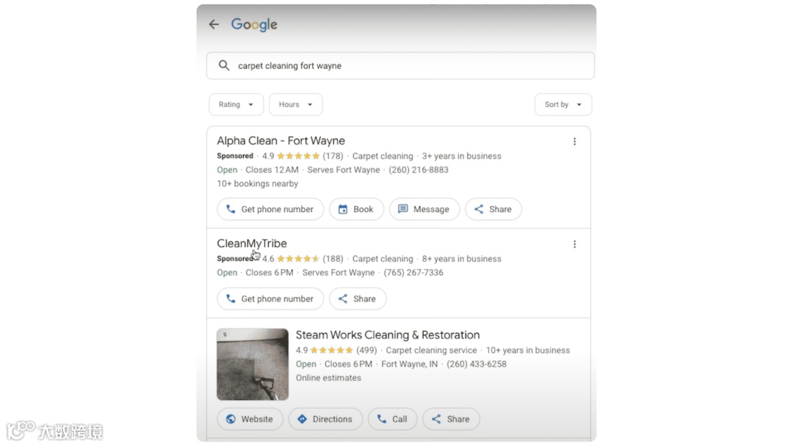793x446 pixels.
Task: Share the Steam Works listing
Action: pyautogui.click(x=451, y=420)
